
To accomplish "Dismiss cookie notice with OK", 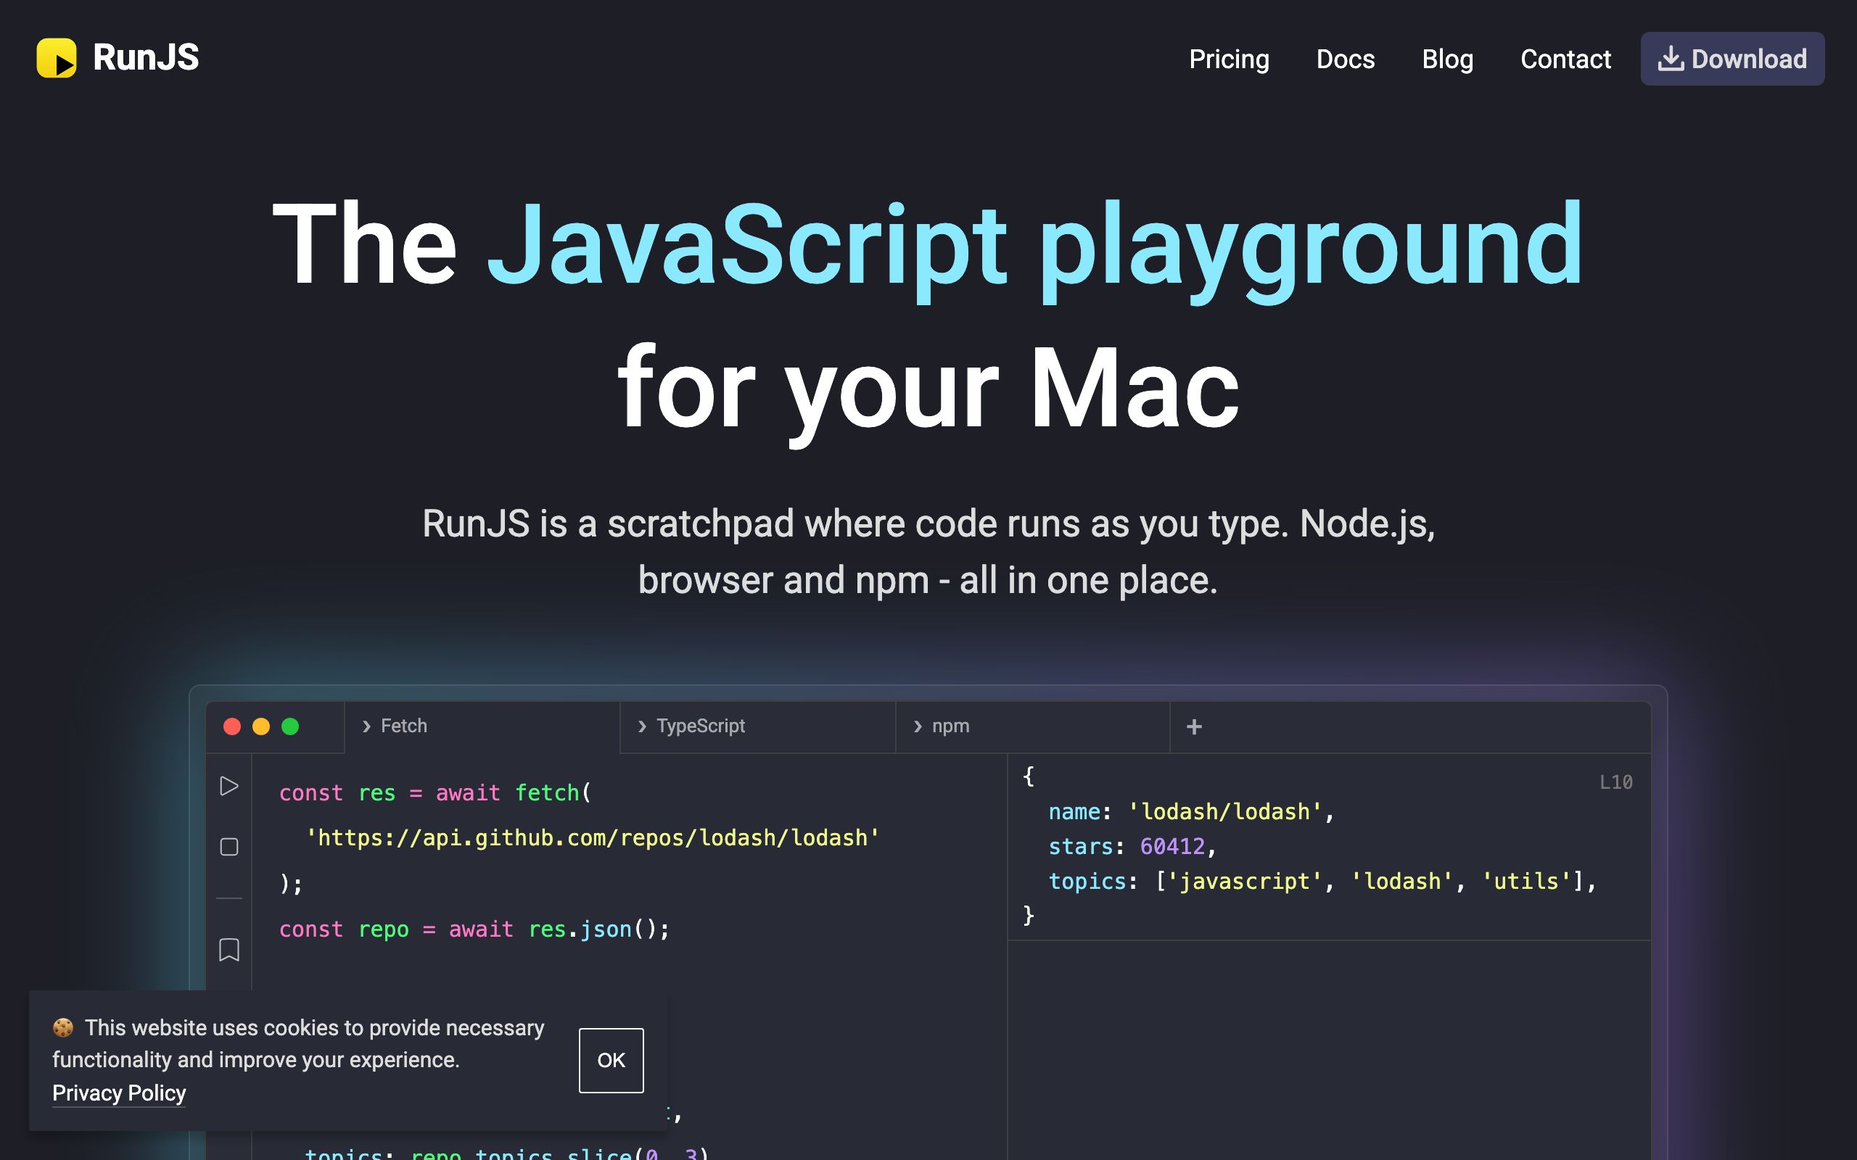I will [611, 1060].
